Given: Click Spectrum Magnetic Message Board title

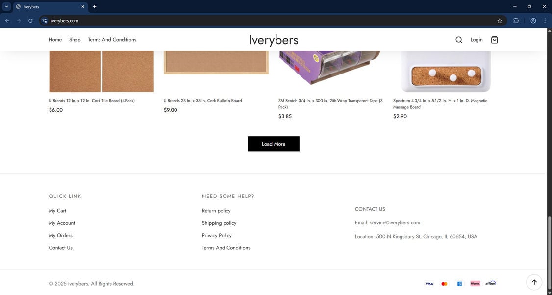Looking at the screenshot, I should [x=440, y=104].
